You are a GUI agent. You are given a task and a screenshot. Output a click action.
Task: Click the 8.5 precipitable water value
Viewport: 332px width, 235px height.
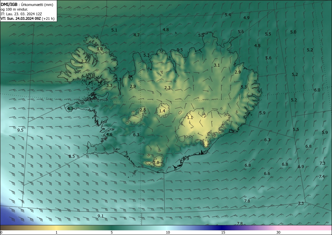click(x=72, y=156)
